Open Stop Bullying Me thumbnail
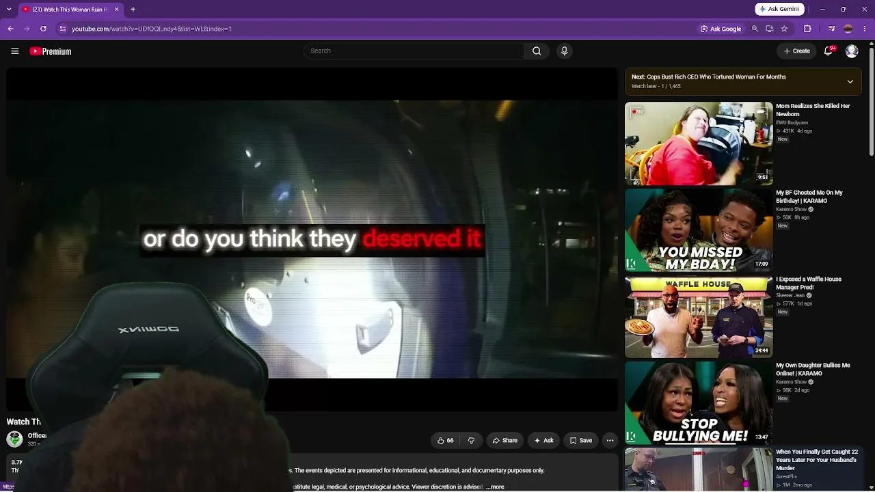The height and width of the screenshot is (492, 875). tap(699, 403)
